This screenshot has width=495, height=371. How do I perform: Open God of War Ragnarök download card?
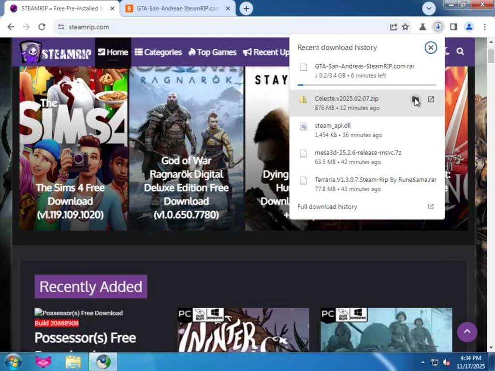coord(186,148)
